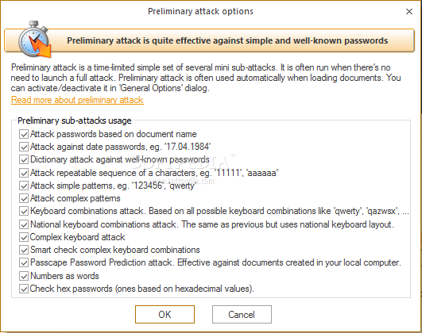Click the stopwatch preliminary attack icon
Image resolution: width=422 pixels, height=333 pixels.
click(x=35, y=40)
